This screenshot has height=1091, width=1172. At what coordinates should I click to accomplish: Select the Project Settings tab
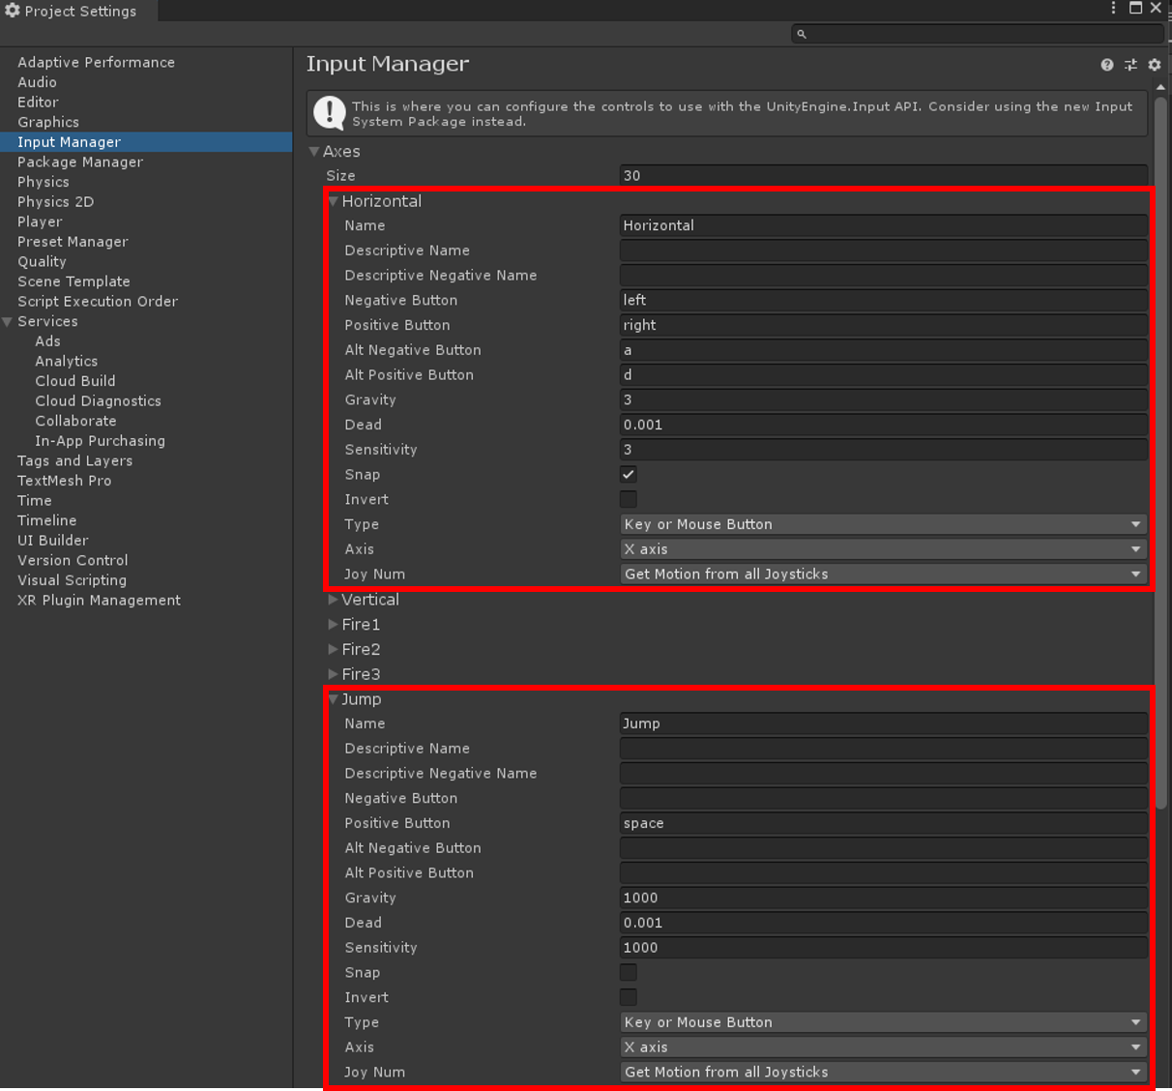click(77, 11)
